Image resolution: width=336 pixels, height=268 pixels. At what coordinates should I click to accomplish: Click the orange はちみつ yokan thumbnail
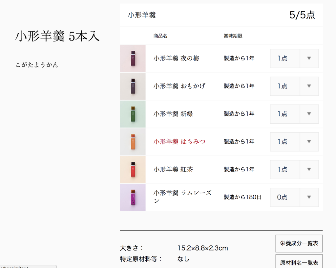coord(133,142)
